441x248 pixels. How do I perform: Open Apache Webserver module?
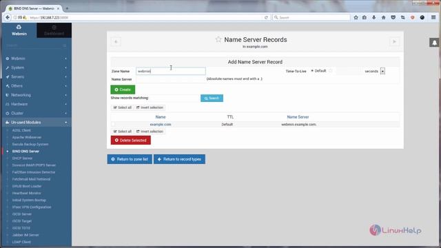pyautogui.click(x=27, y=137)
